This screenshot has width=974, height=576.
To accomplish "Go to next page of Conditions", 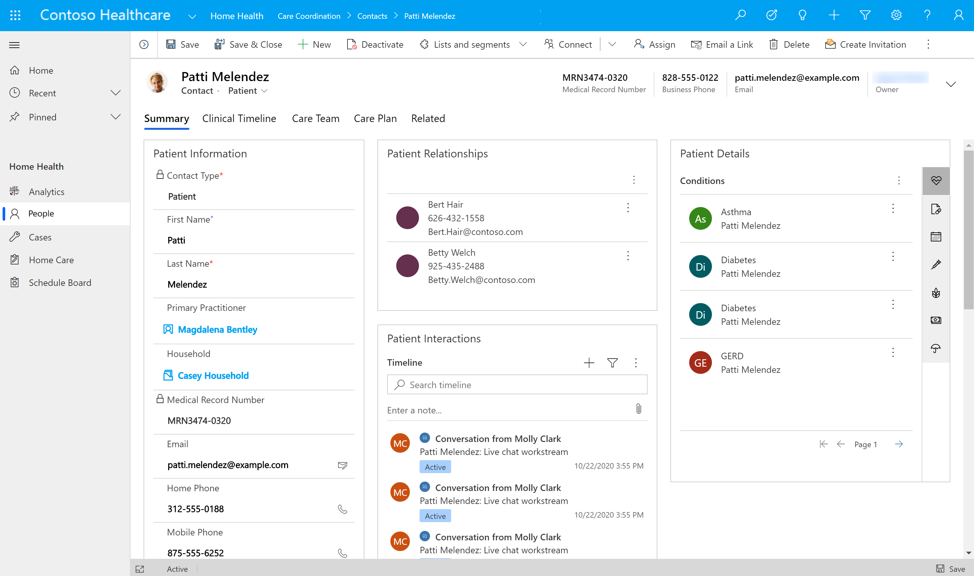I will click(899, 444).
